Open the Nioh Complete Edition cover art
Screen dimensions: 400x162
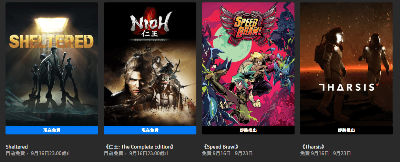[x=150, y=64]
